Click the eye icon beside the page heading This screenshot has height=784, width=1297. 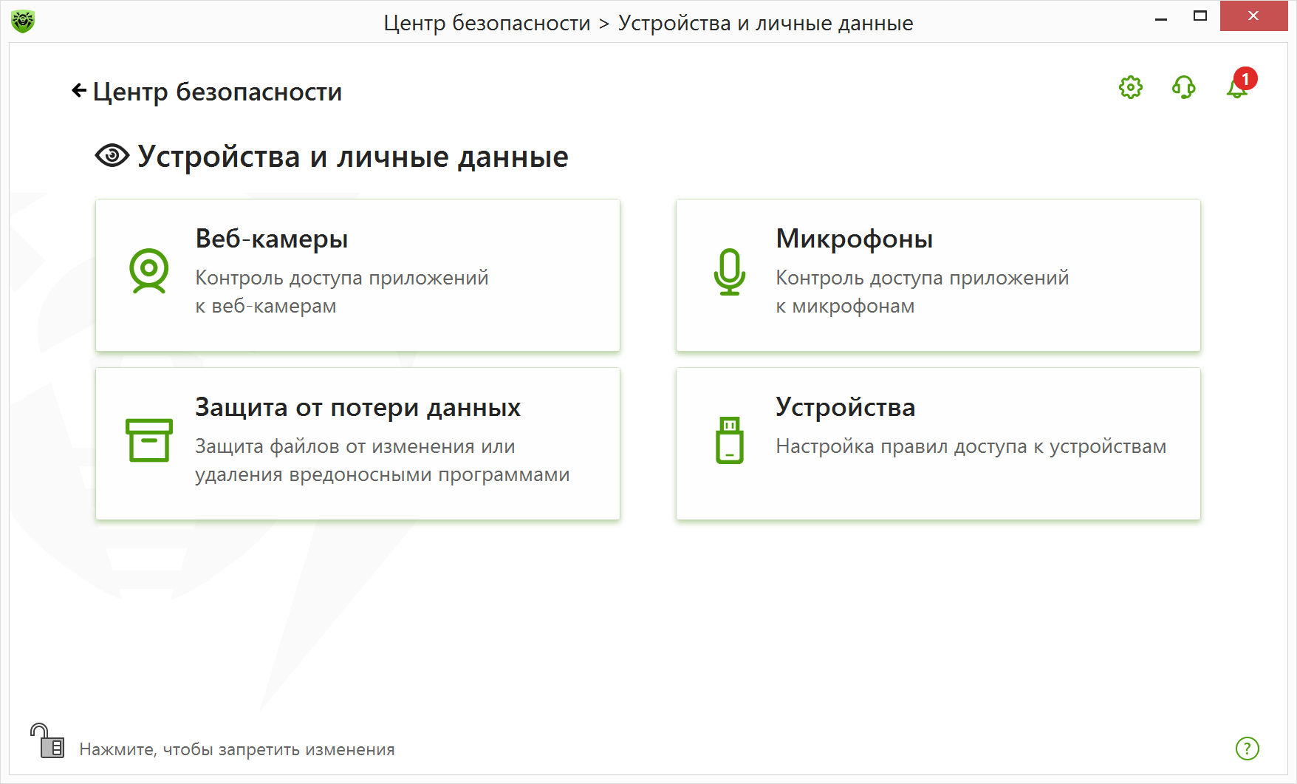[112, 156]
